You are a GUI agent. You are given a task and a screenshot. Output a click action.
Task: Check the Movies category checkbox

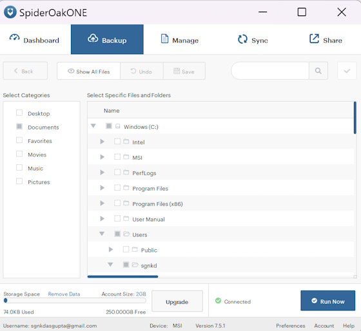[x=19, y=154]
